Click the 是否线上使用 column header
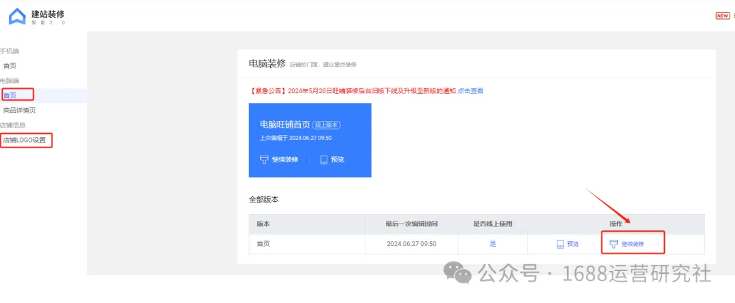This screenshot has height=303, width=735. (493, 224)
